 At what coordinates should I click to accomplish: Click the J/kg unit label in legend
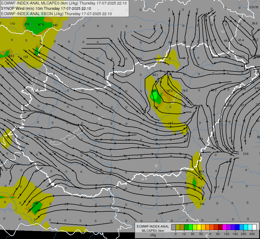pyautogui.click(x=153, y=235)
